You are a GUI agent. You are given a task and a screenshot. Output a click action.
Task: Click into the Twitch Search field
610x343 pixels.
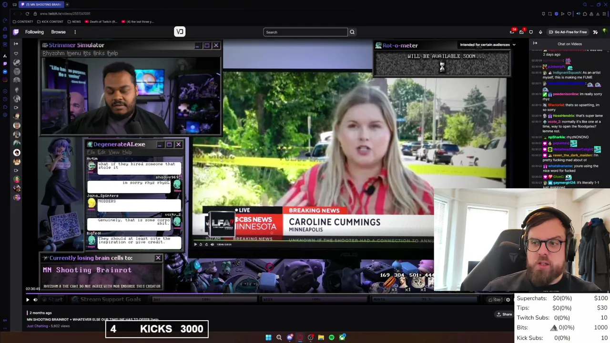305,32
